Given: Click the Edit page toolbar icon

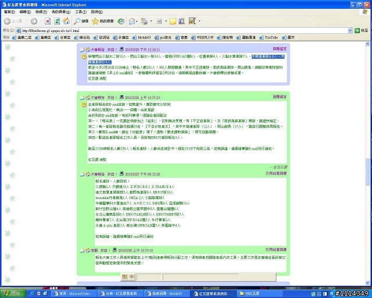Looking at the screenshot, I should tap(159, 22).
